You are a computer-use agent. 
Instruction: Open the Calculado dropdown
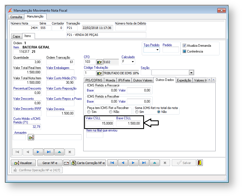pos(133,62)
